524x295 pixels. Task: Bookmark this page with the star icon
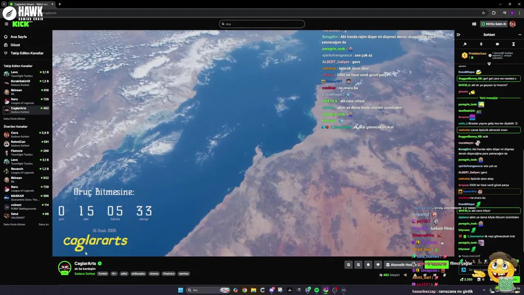click(483, 13)
